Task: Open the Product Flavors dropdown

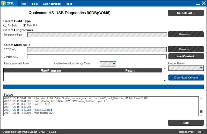Action: point(186,68)
